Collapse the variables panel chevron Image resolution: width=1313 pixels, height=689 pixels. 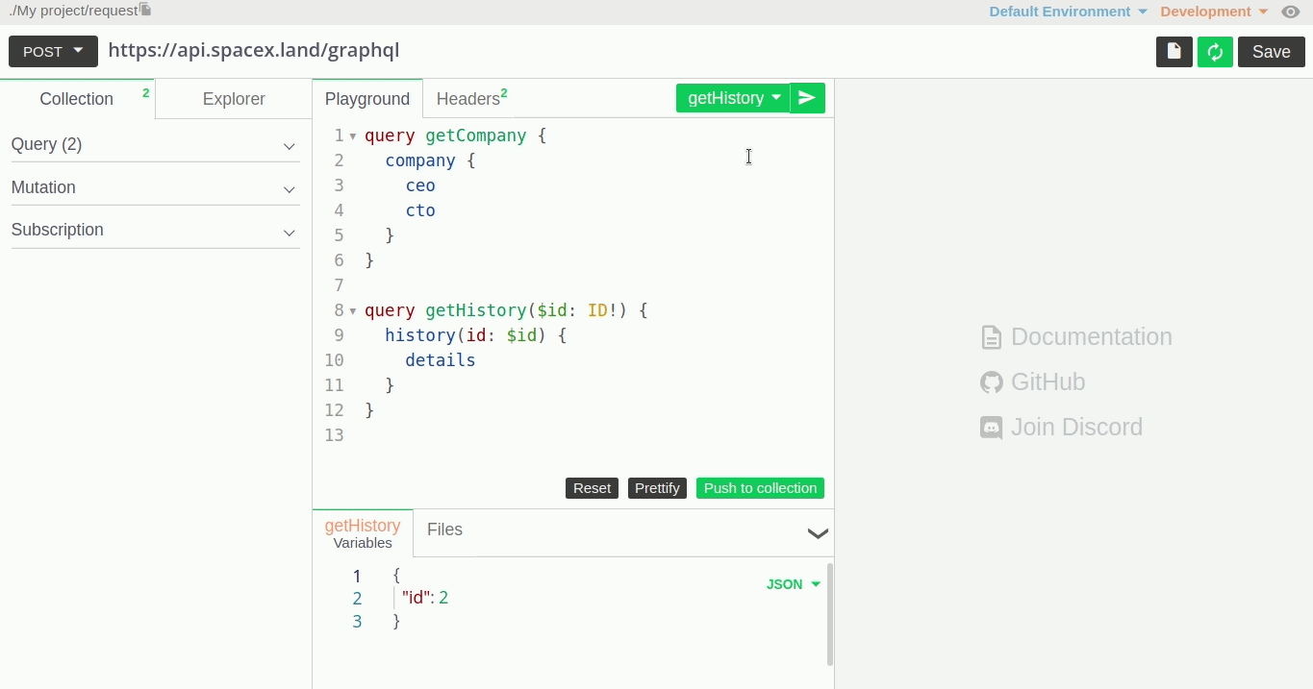click(x=818, y=533)
